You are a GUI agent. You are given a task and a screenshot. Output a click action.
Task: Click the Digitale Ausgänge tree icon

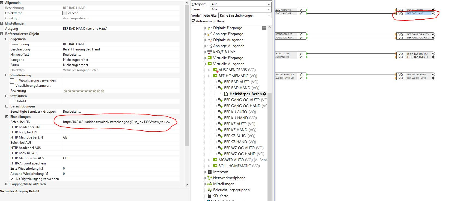210,40
